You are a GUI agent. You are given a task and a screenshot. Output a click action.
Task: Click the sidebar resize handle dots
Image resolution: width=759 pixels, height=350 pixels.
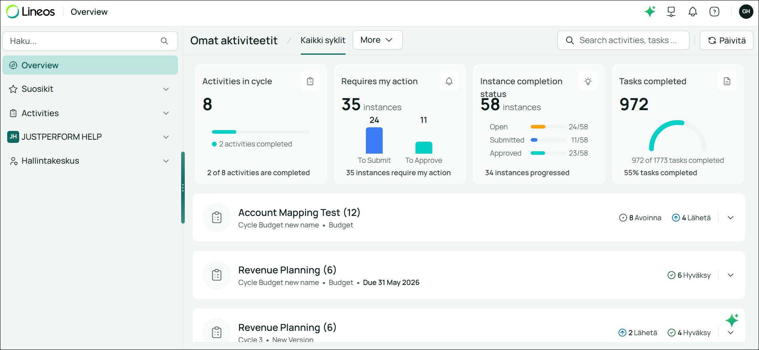183,188
